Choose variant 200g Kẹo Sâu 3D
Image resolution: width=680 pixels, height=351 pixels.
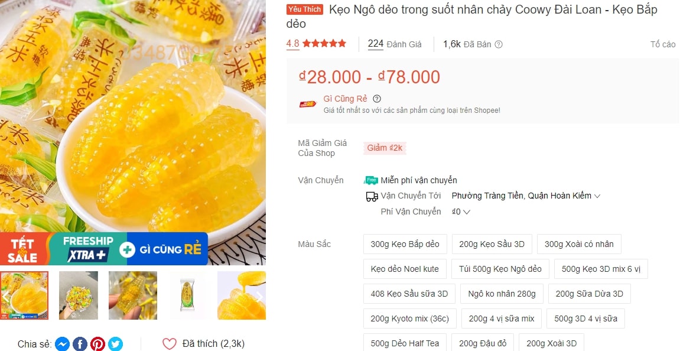tap(492, 244)
